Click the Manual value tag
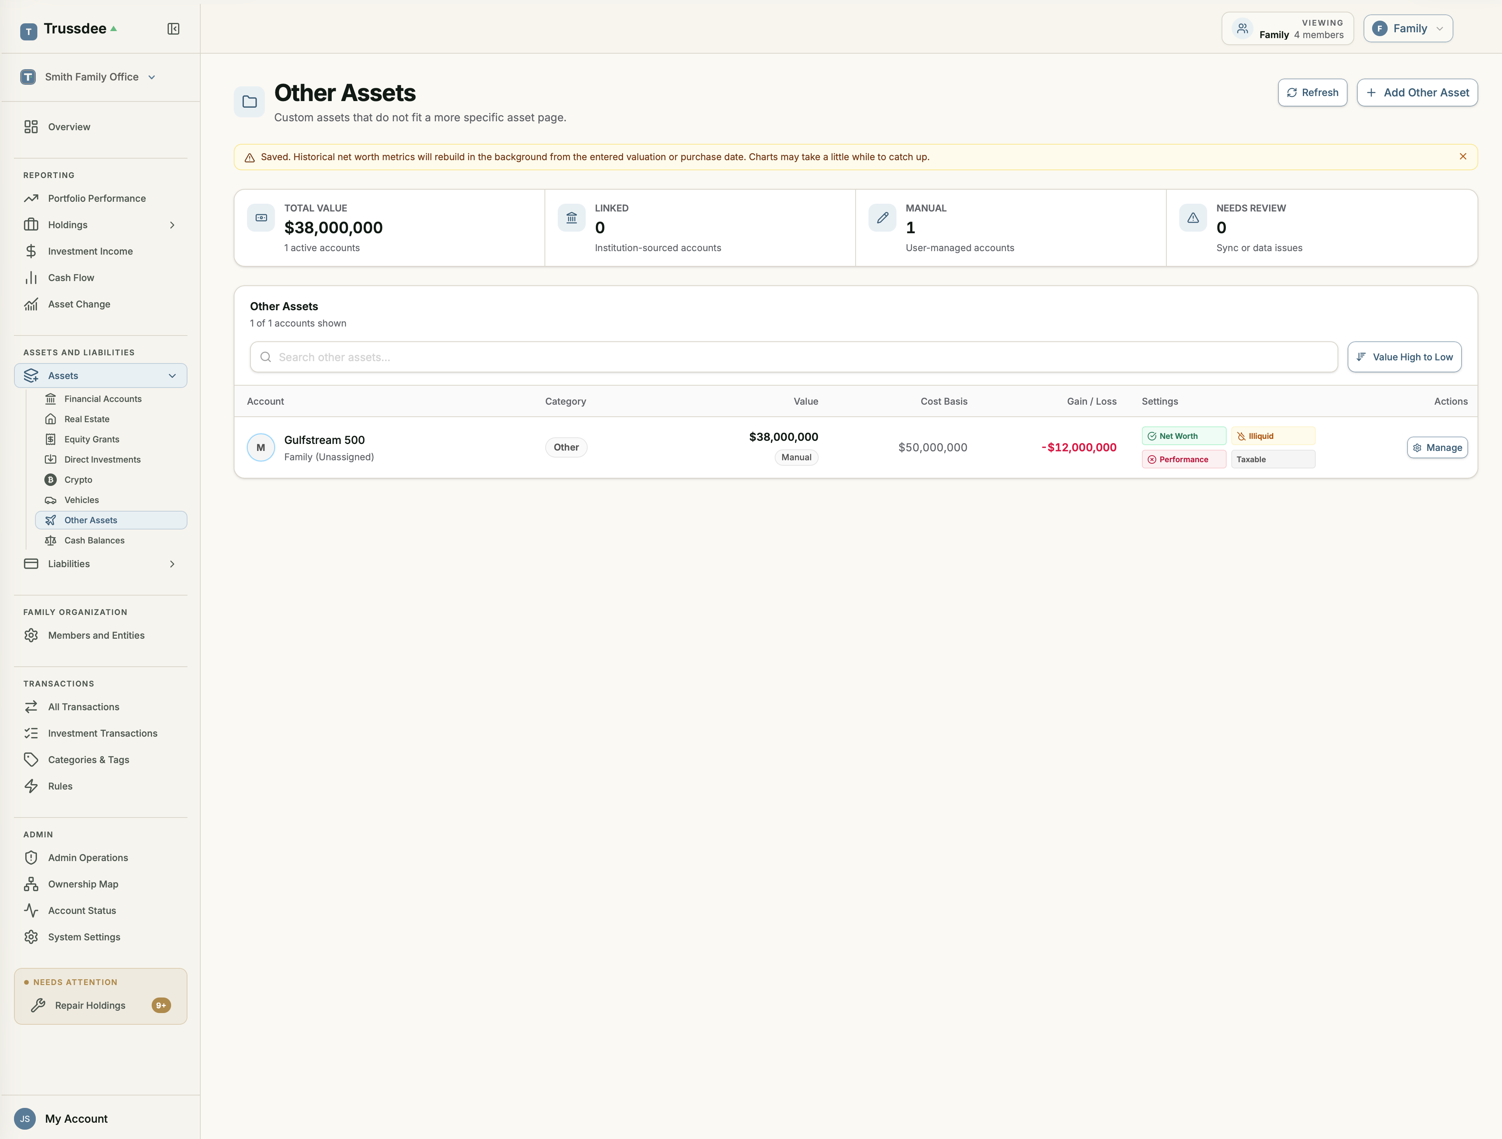 pyautogui.click(x=796, y=458)
